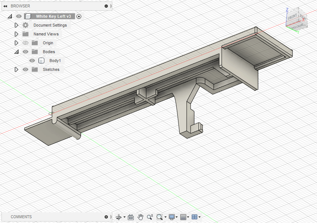Image resolution: width=317 pixels, height=223 pixels.
Task: Open Display Settings monitor icon
Action: tap(172, 217)
